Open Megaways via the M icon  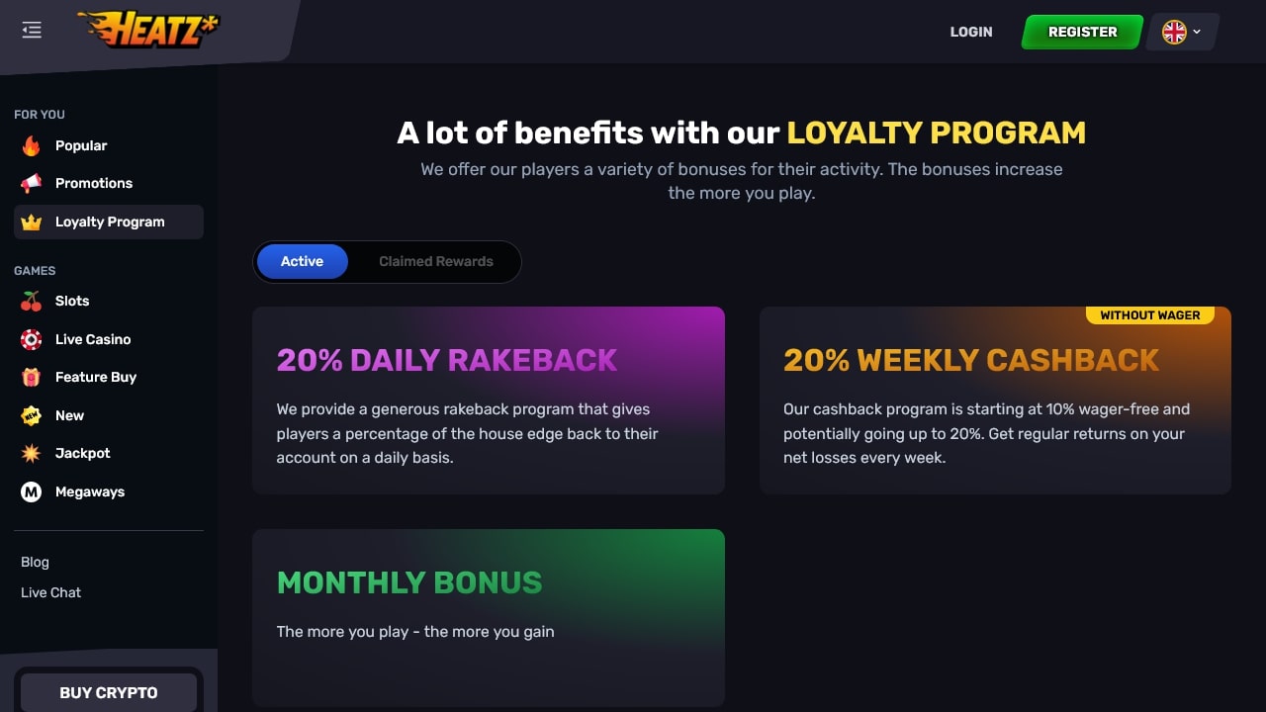click(32, 491)
